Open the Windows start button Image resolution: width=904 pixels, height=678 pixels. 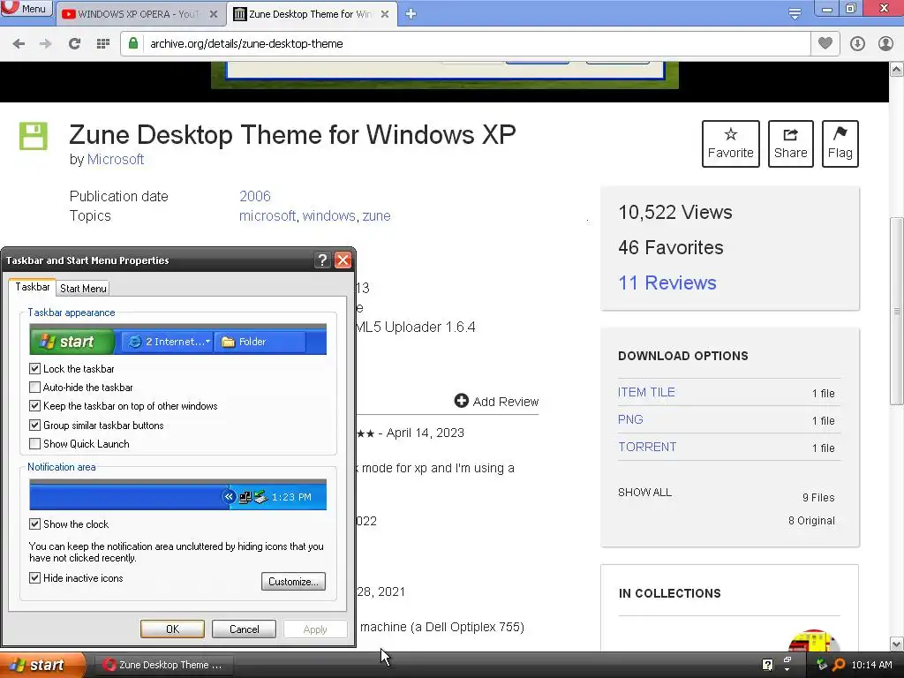click(42, 665)
